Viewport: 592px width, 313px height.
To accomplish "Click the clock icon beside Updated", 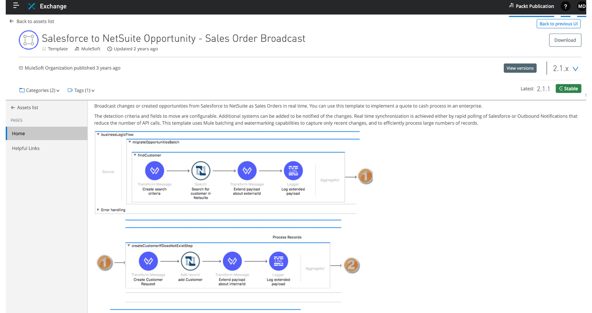I will [110, 49].
